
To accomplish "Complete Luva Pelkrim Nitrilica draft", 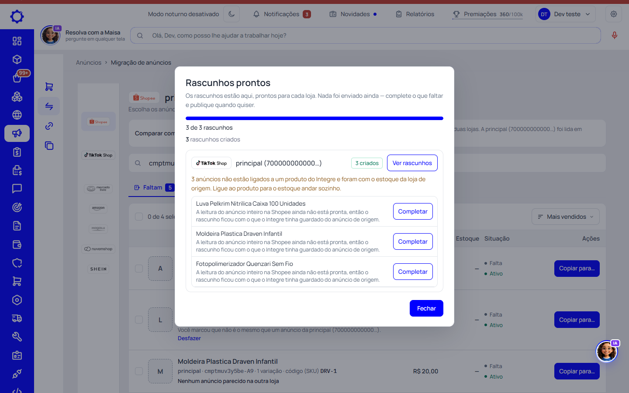I will (x=413, y=211).
